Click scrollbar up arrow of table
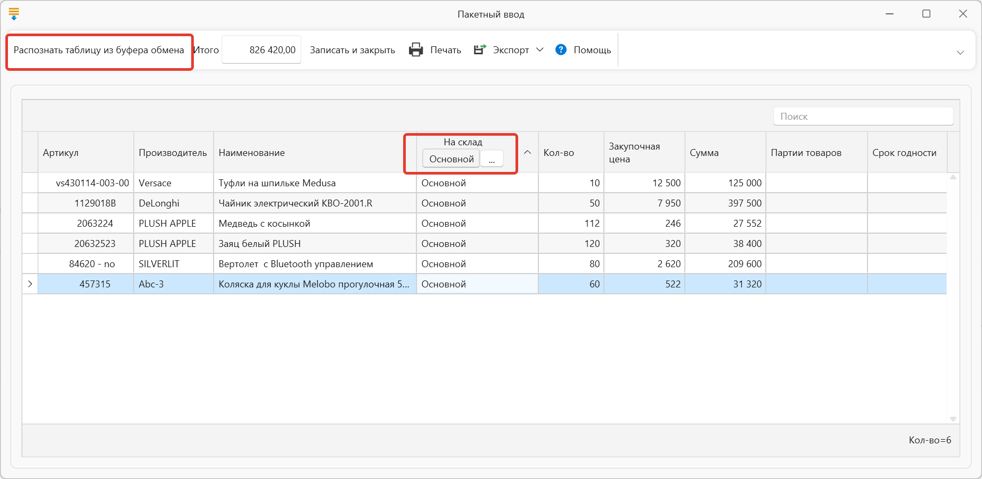 (x=953, y=177)
